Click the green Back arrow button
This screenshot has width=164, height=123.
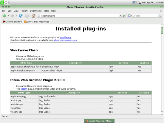pyautogui.click(x=4, y=16)
